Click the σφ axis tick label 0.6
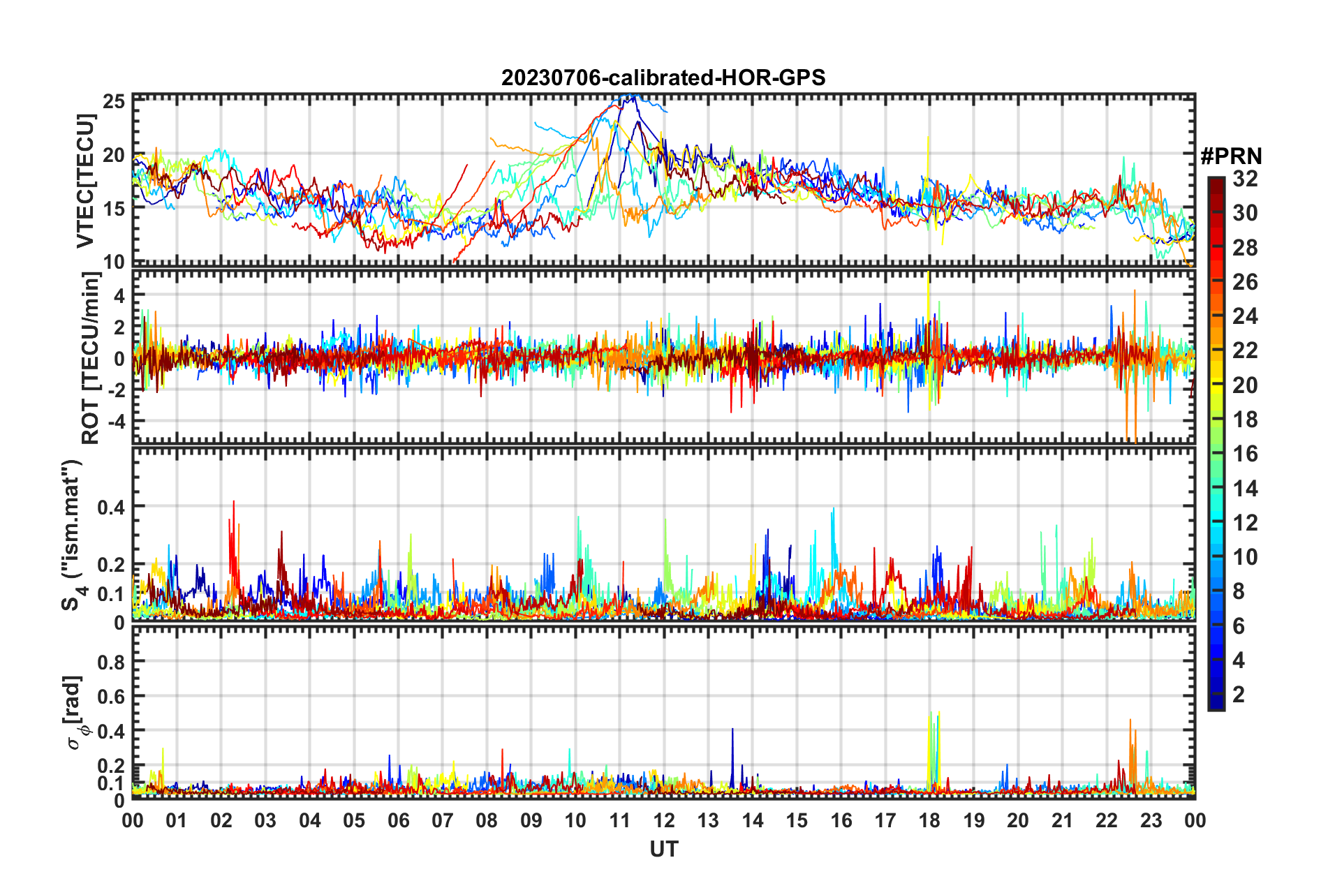The height and width of the screenshot is (888, 1328). [111, 696]
